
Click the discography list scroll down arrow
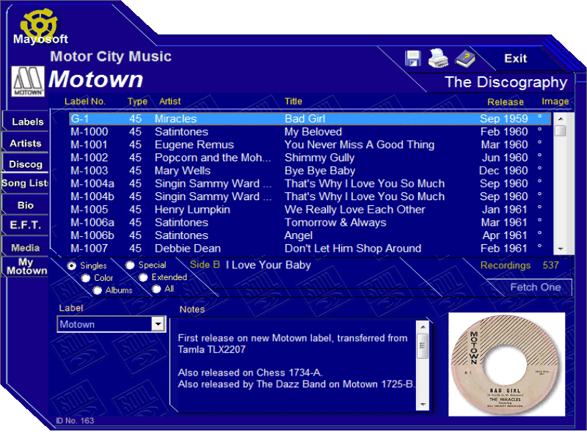(561, 249)
